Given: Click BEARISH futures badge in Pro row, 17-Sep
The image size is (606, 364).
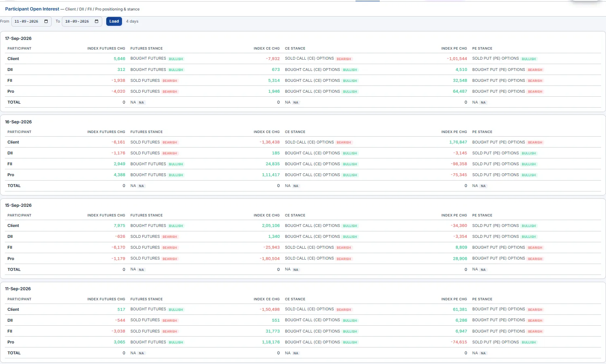Looking at the screenshot, I should tap(170, 92).
